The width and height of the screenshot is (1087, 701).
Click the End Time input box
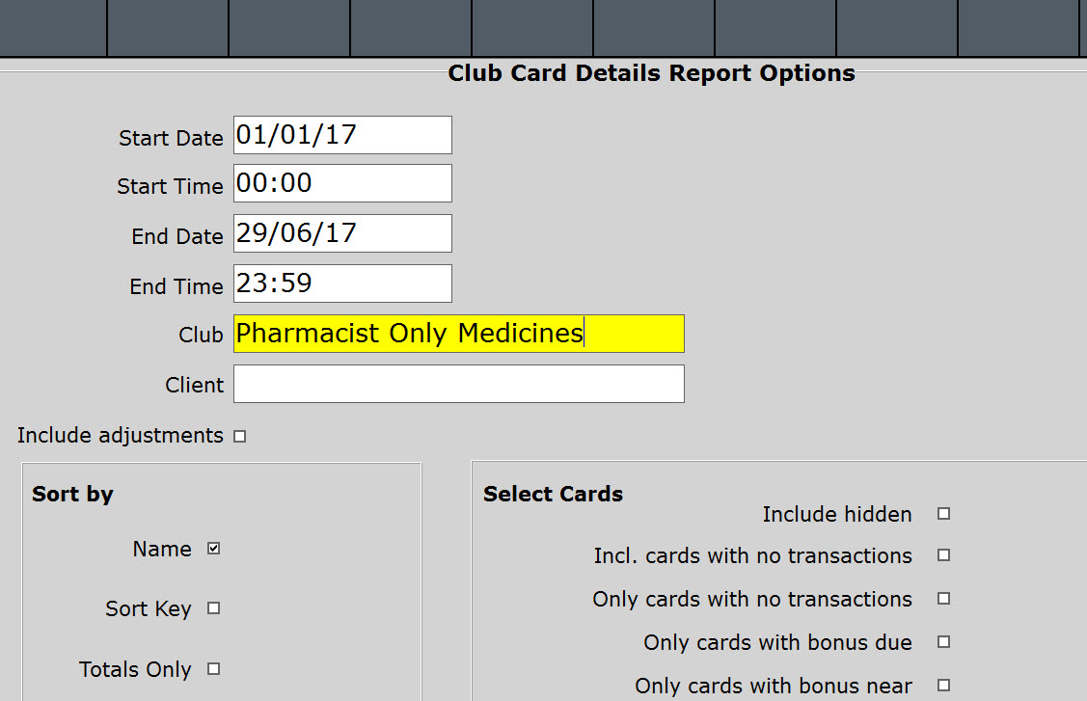point(342,283)
